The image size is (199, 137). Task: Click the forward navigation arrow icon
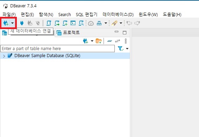point(137,23)
